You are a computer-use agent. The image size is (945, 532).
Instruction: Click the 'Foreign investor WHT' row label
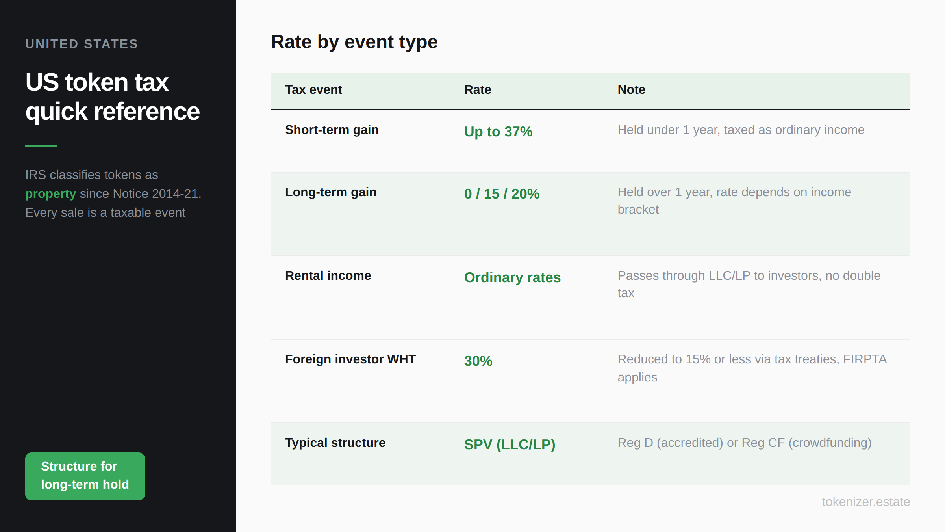[350, 359]
